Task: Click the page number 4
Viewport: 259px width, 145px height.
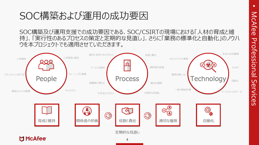Action: 127,140
